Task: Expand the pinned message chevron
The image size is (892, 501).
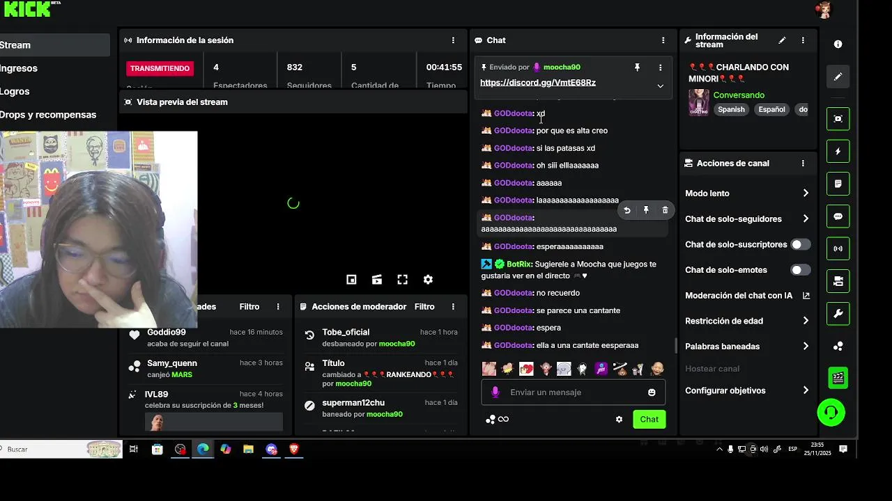Action: [660, 86]
